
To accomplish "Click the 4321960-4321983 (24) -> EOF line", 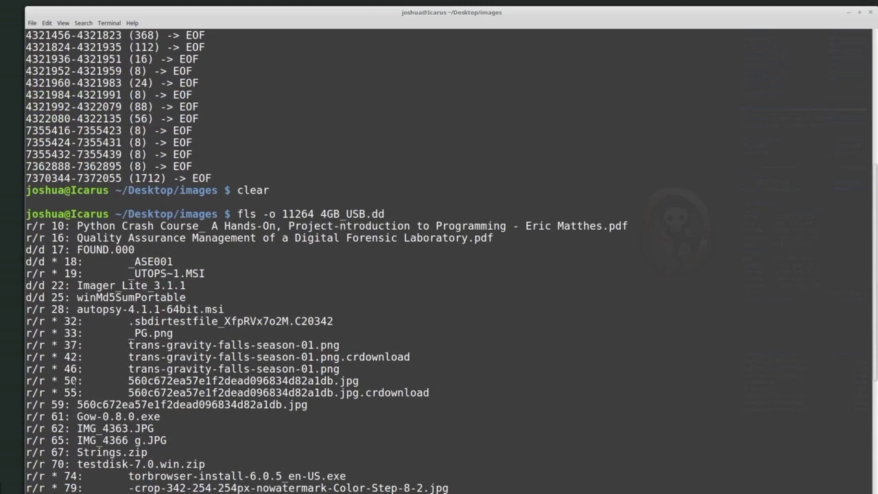I will point(112,83).
